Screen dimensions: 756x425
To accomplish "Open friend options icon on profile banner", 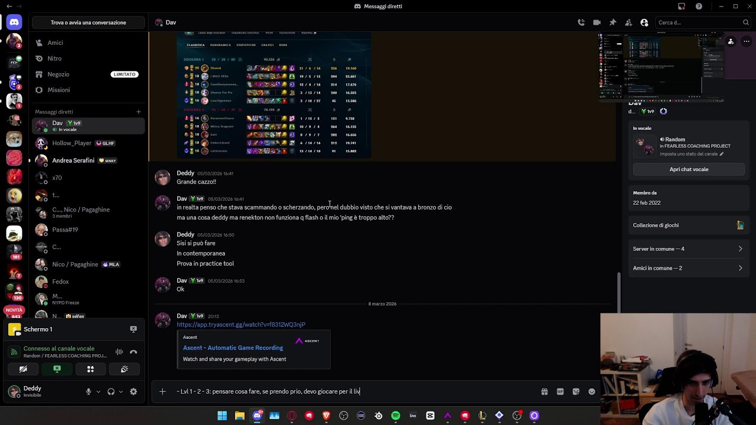I will 731,41.
